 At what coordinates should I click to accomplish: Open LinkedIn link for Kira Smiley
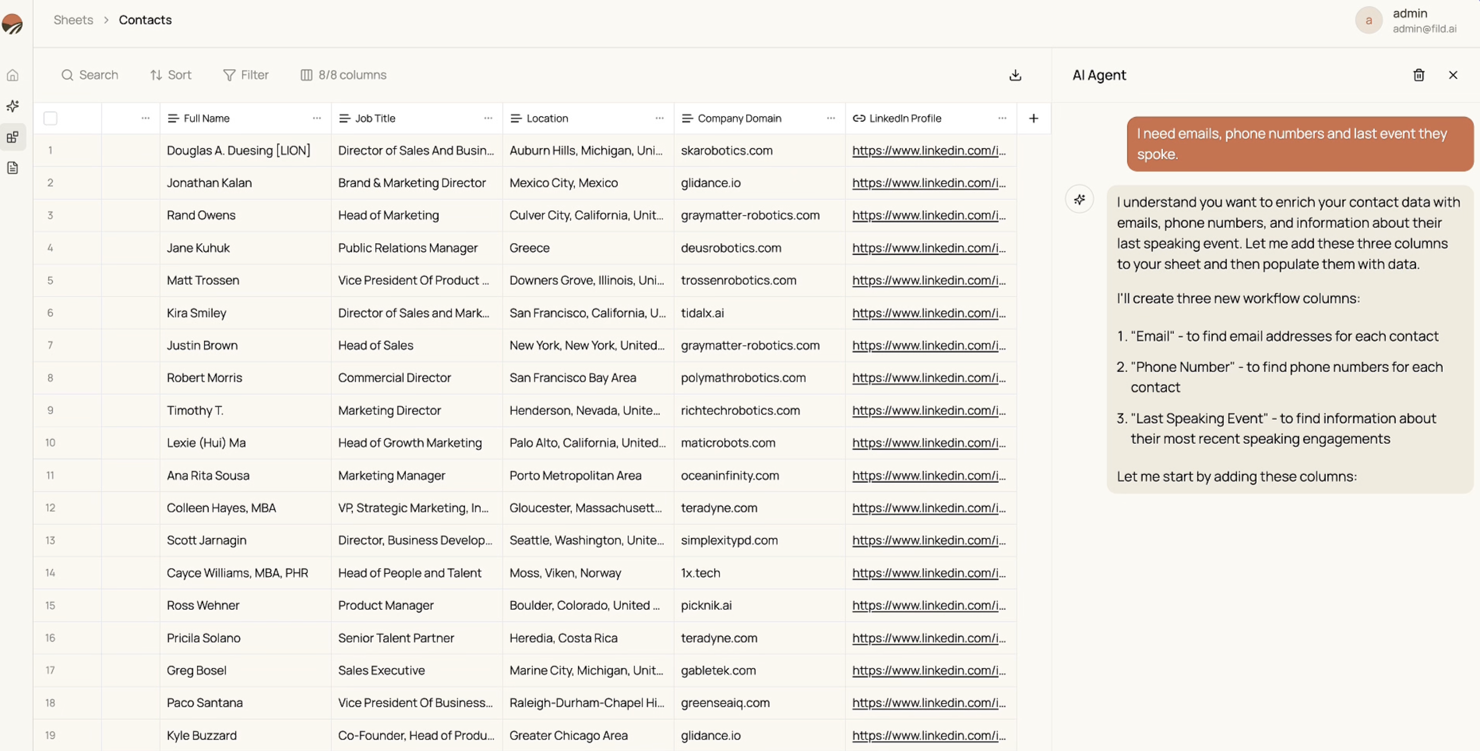click(x=928, y=313)
